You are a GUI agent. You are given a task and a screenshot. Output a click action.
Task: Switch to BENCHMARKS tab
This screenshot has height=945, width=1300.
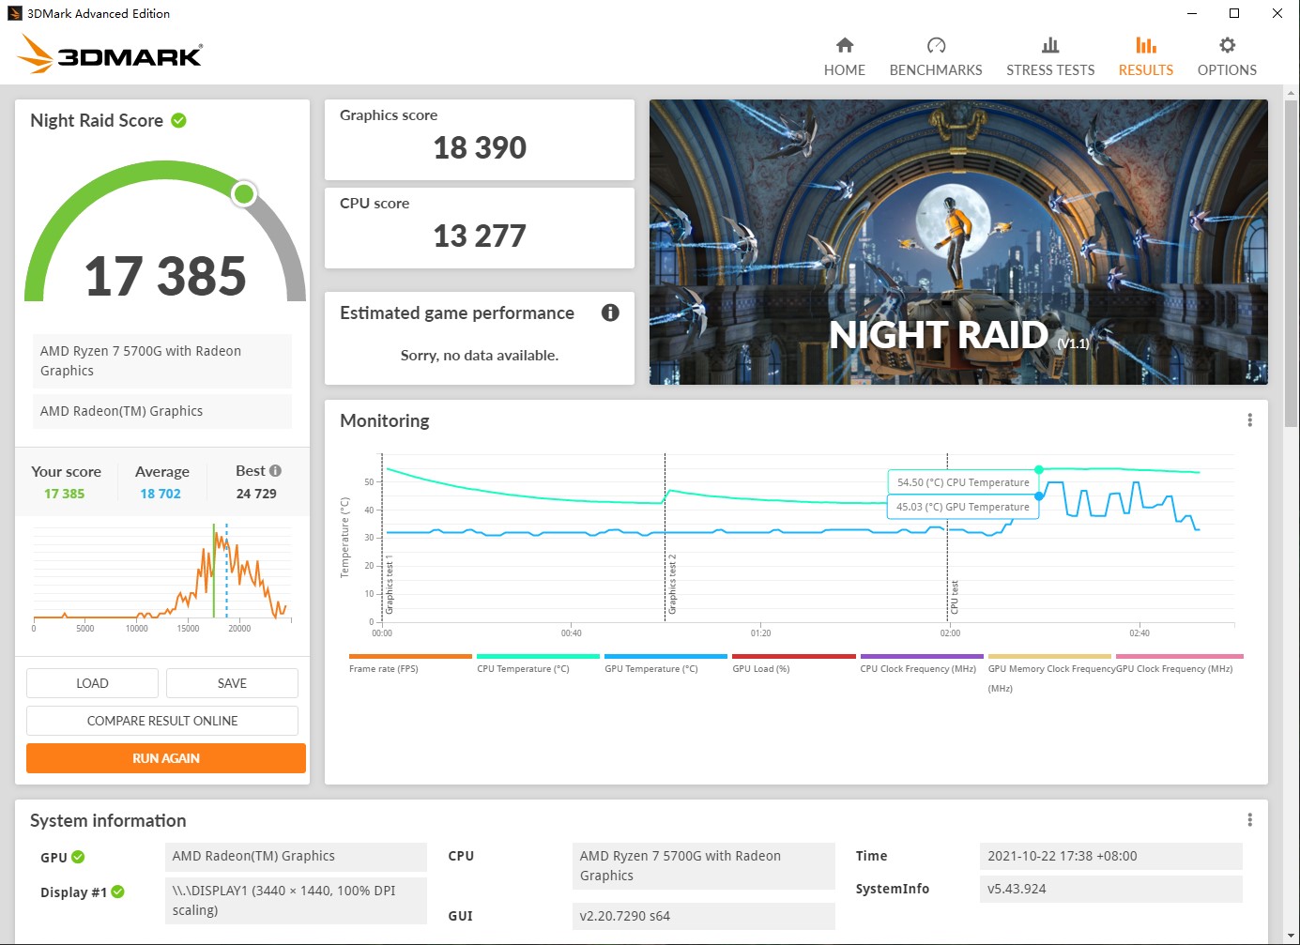point(936,57)
